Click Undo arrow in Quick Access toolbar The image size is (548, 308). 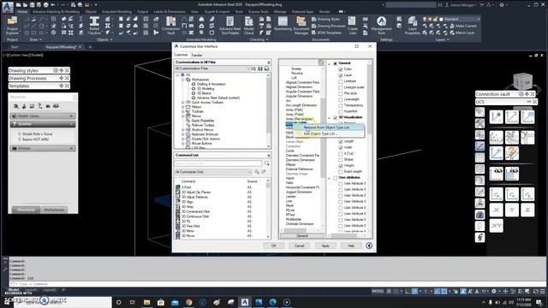click(53, 5)
